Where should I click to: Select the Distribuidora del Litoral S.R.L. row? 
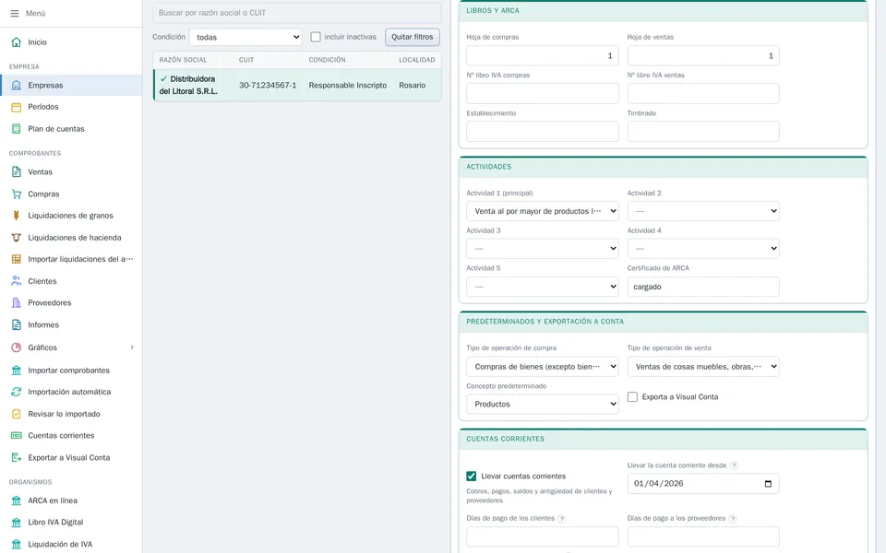pos(297,85)
